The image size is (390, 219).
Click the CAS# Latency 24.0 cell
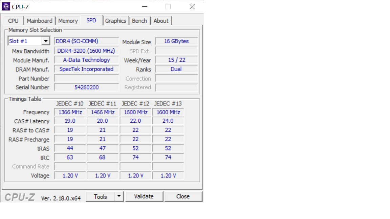click(168, 121)
